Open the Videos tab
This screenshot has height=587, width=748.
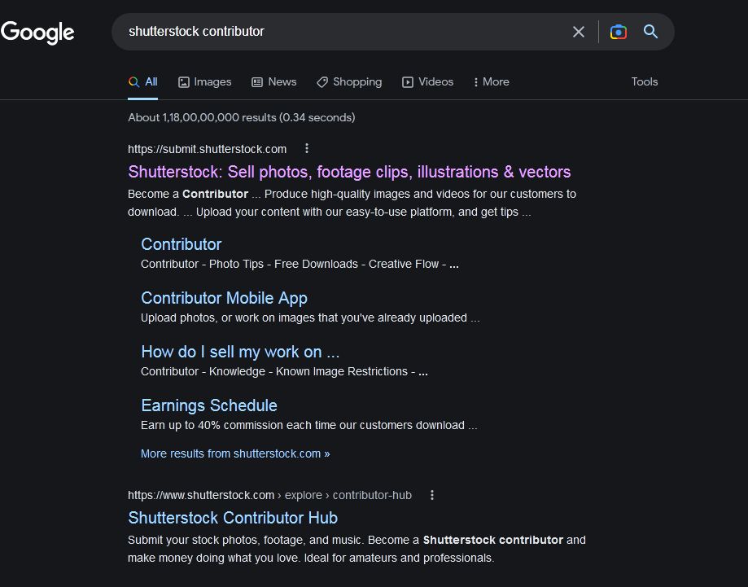pos(427,82)
